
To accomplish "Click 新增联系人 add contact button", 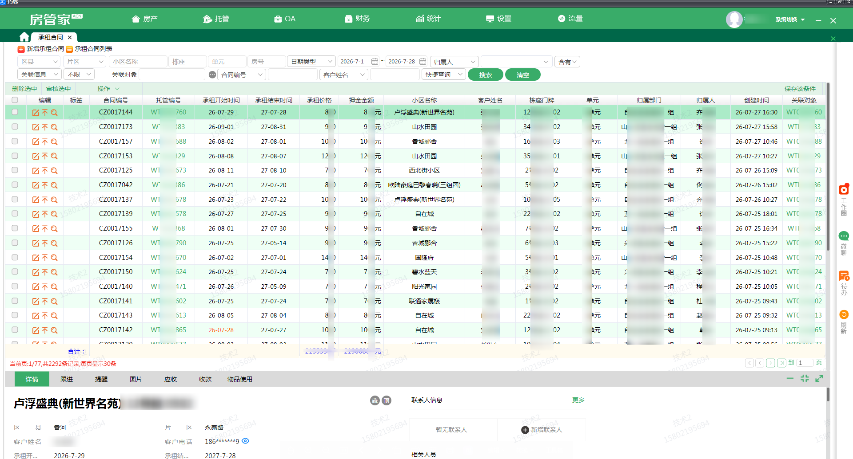I will click(x=542, y=430).
